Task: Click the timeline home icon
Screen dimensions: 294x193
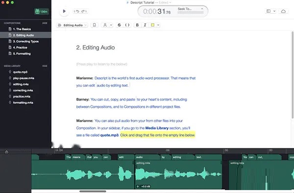Action: tap(6, 152)
